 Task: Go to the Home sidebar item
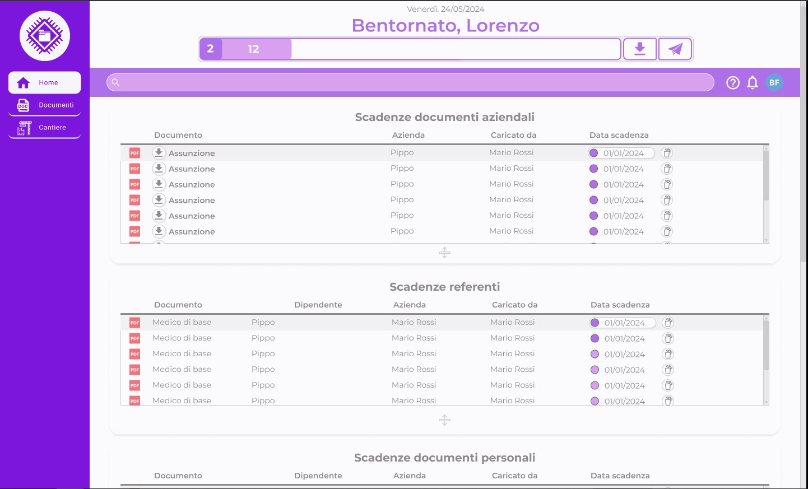click(x=45, y=83)
